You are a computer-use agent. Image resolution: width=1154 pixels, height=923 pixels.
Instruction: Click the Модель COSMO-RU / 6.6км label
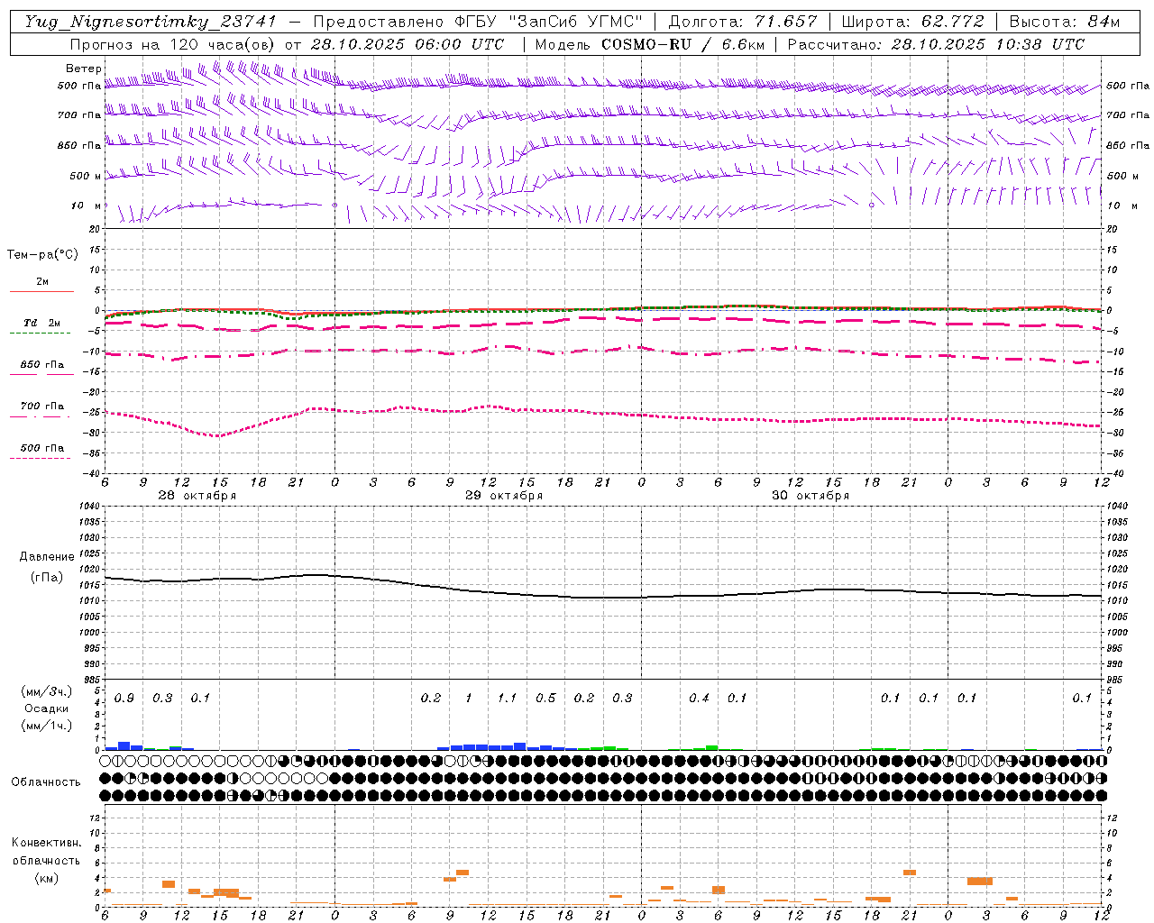pyautogui.click(x=649, y=44)
